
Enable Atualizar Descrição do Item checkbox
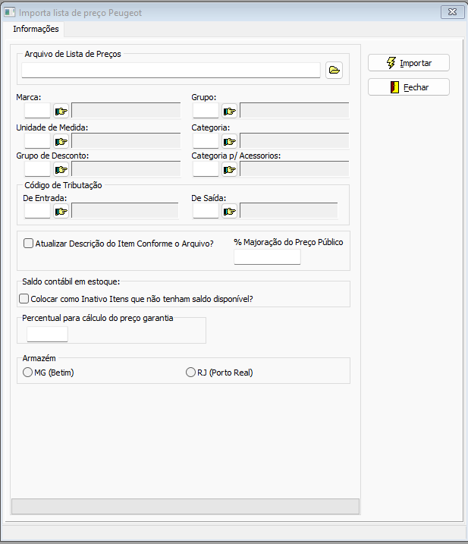click(x=29, y=244)
